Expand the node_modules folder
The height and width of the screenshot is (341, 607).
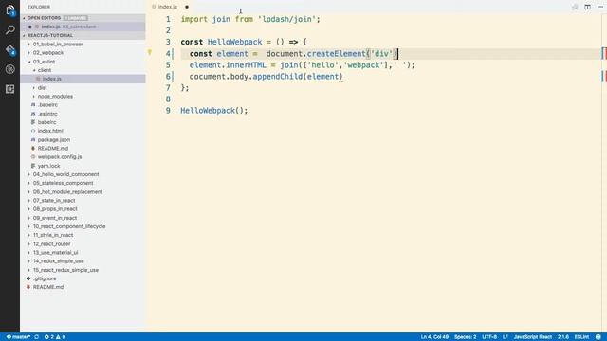pyautogui.click(x=55, y=97)
